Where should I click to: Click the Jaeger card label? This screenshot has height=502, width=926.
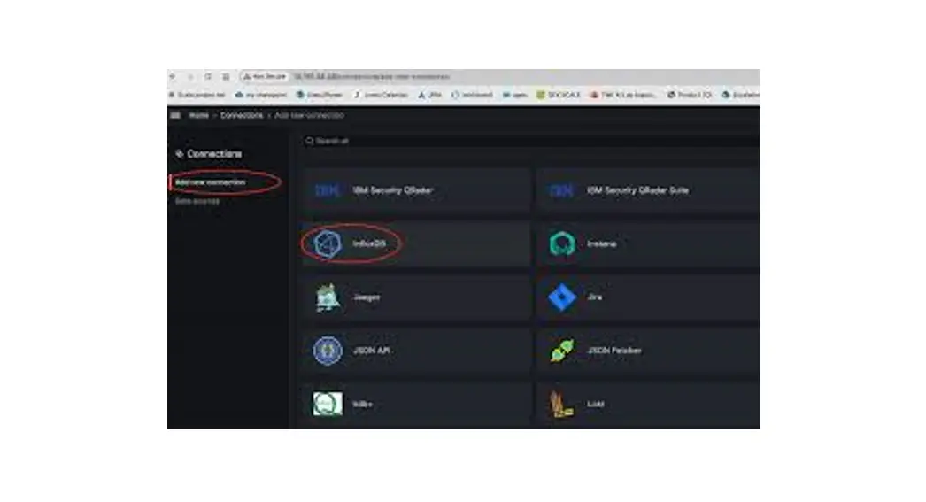367,297
